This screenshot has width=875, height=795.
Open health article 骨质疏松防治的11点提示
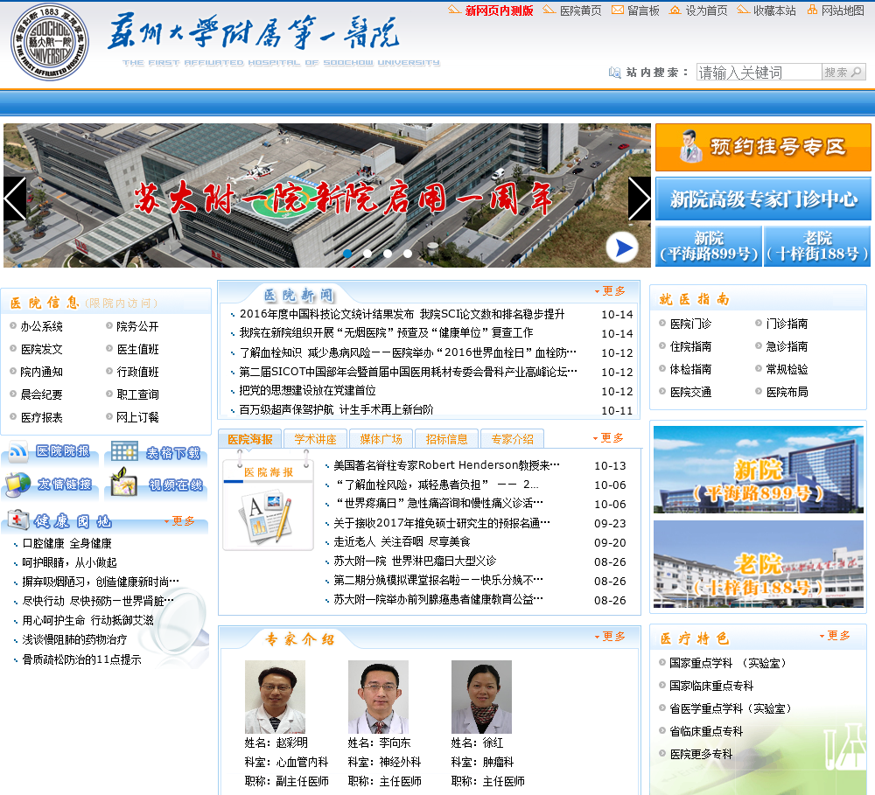[81, 659]
